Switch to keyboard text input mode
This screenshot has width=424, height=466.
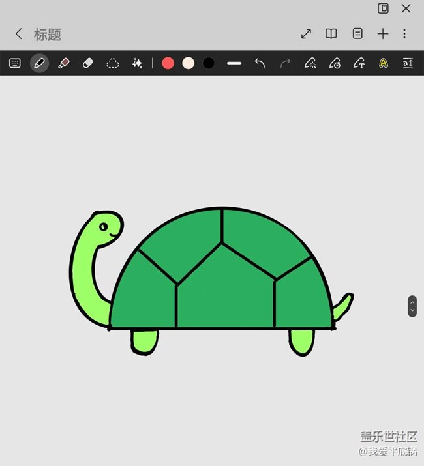click(x=15, y=63)
